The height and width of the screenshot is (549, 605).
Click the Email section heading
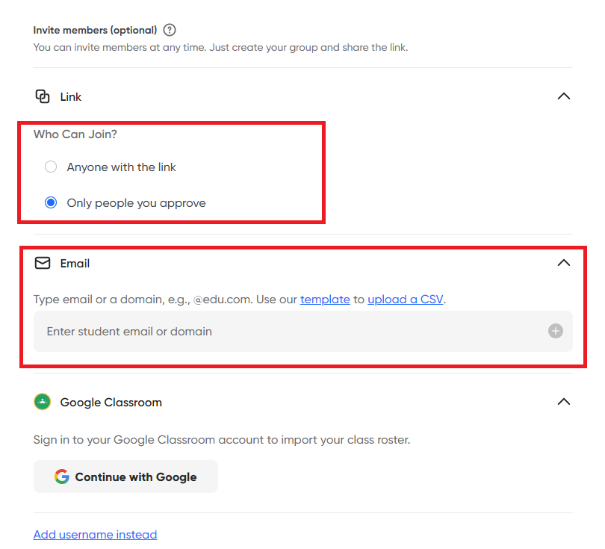point(75,264)
